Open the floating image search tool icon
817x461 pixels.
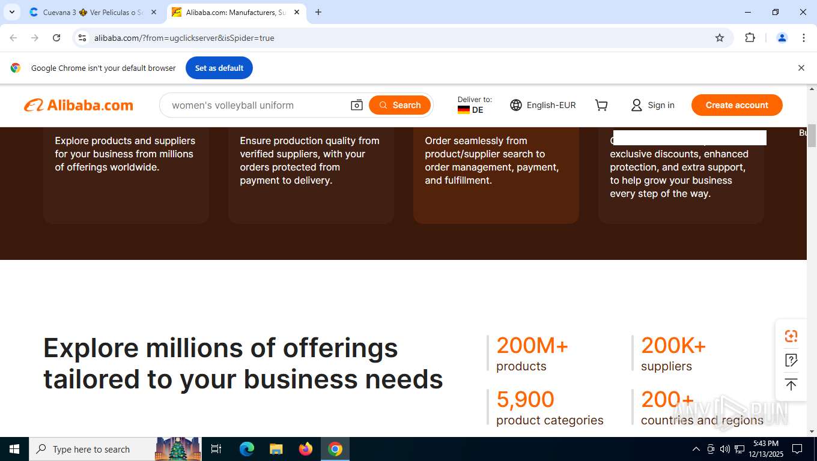click(791, 336)
